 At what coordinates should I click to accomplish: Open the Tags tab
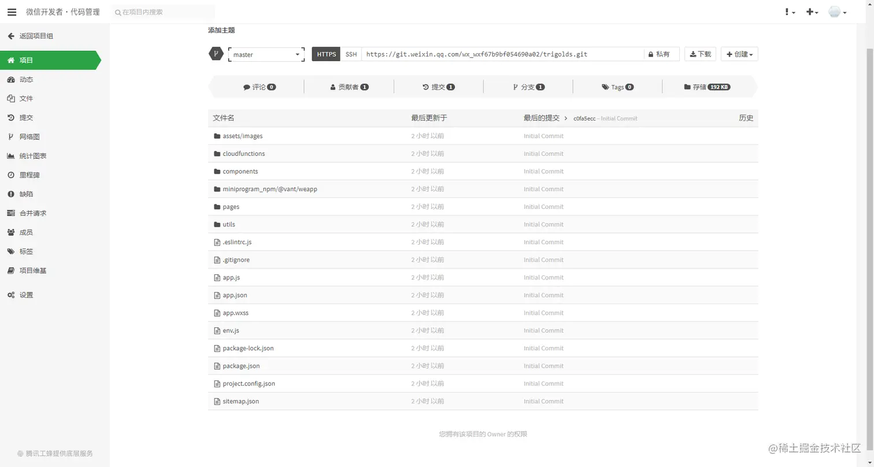[x=617, y=87]
